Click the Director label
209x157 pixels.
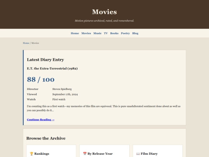33,89
